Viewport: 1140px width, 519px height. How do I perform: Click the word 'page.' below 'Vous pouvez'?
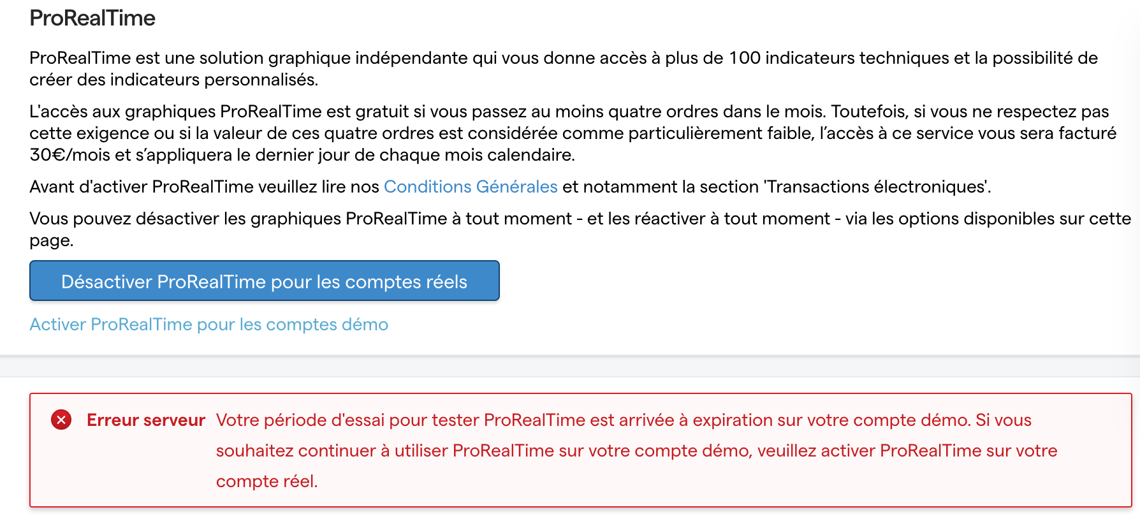point(52,240)
